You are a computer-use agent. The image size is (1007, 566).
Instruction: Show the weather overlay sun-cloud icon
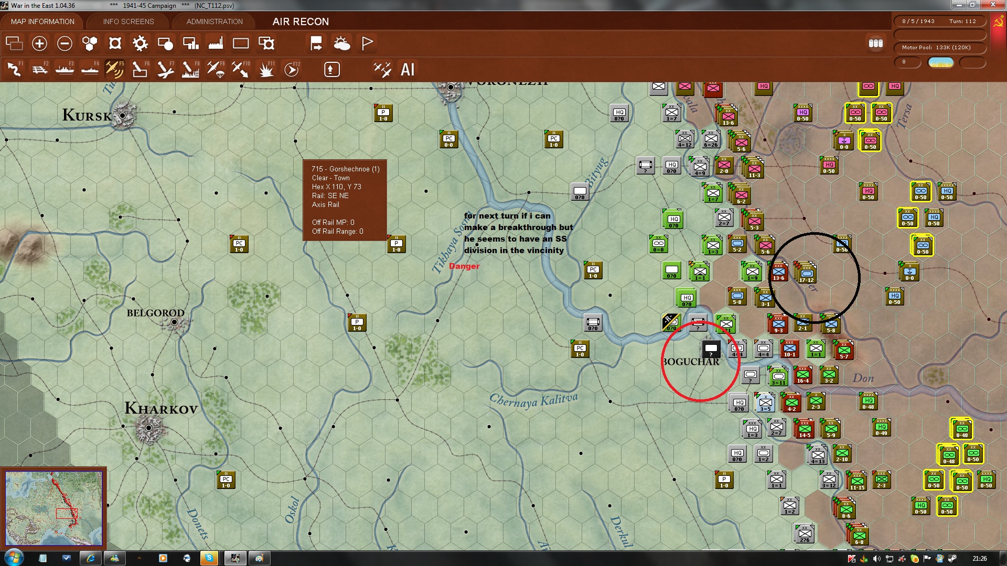[x=341, y=43]
